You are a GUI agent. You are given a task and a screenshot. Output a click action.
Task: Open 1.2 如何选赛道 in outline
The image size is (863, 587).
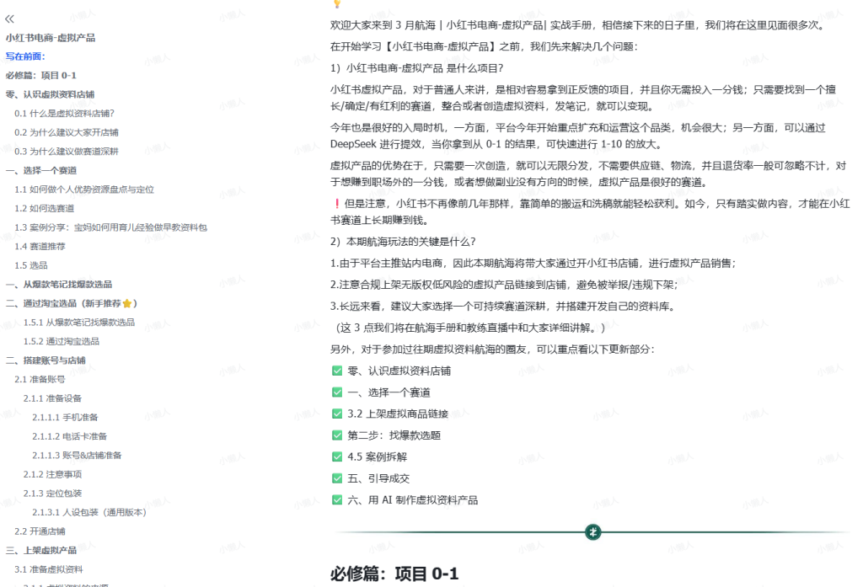(x=44, y=208)
